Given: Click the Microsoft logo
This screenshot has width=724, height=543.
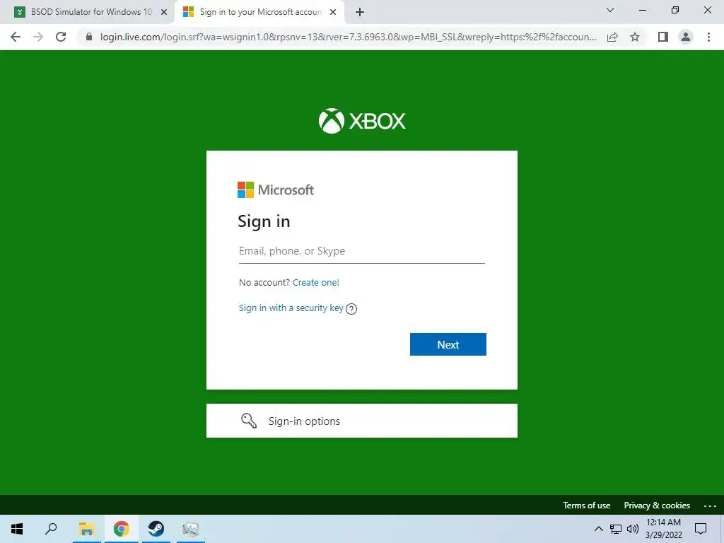Looking at the screenshot, I should point(276,189).
